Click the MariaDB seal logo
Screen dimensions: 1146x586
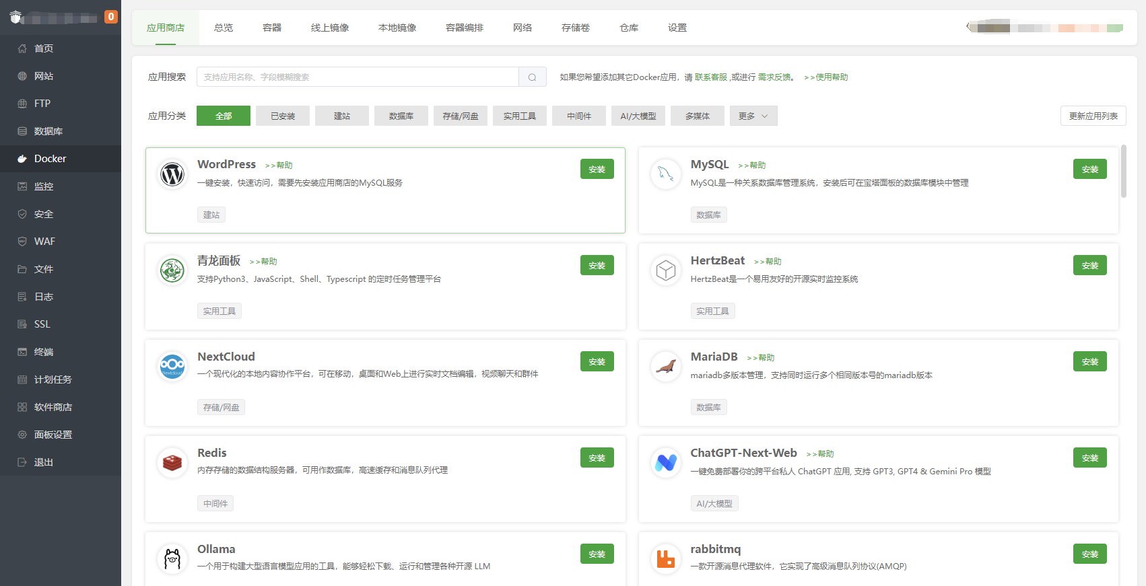666,367
